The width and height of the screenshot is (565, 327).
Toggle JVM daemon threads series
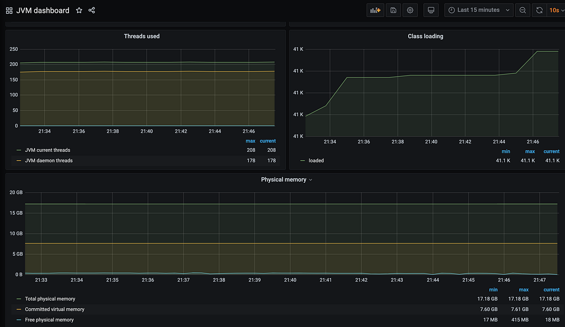(x=49, y=161)
